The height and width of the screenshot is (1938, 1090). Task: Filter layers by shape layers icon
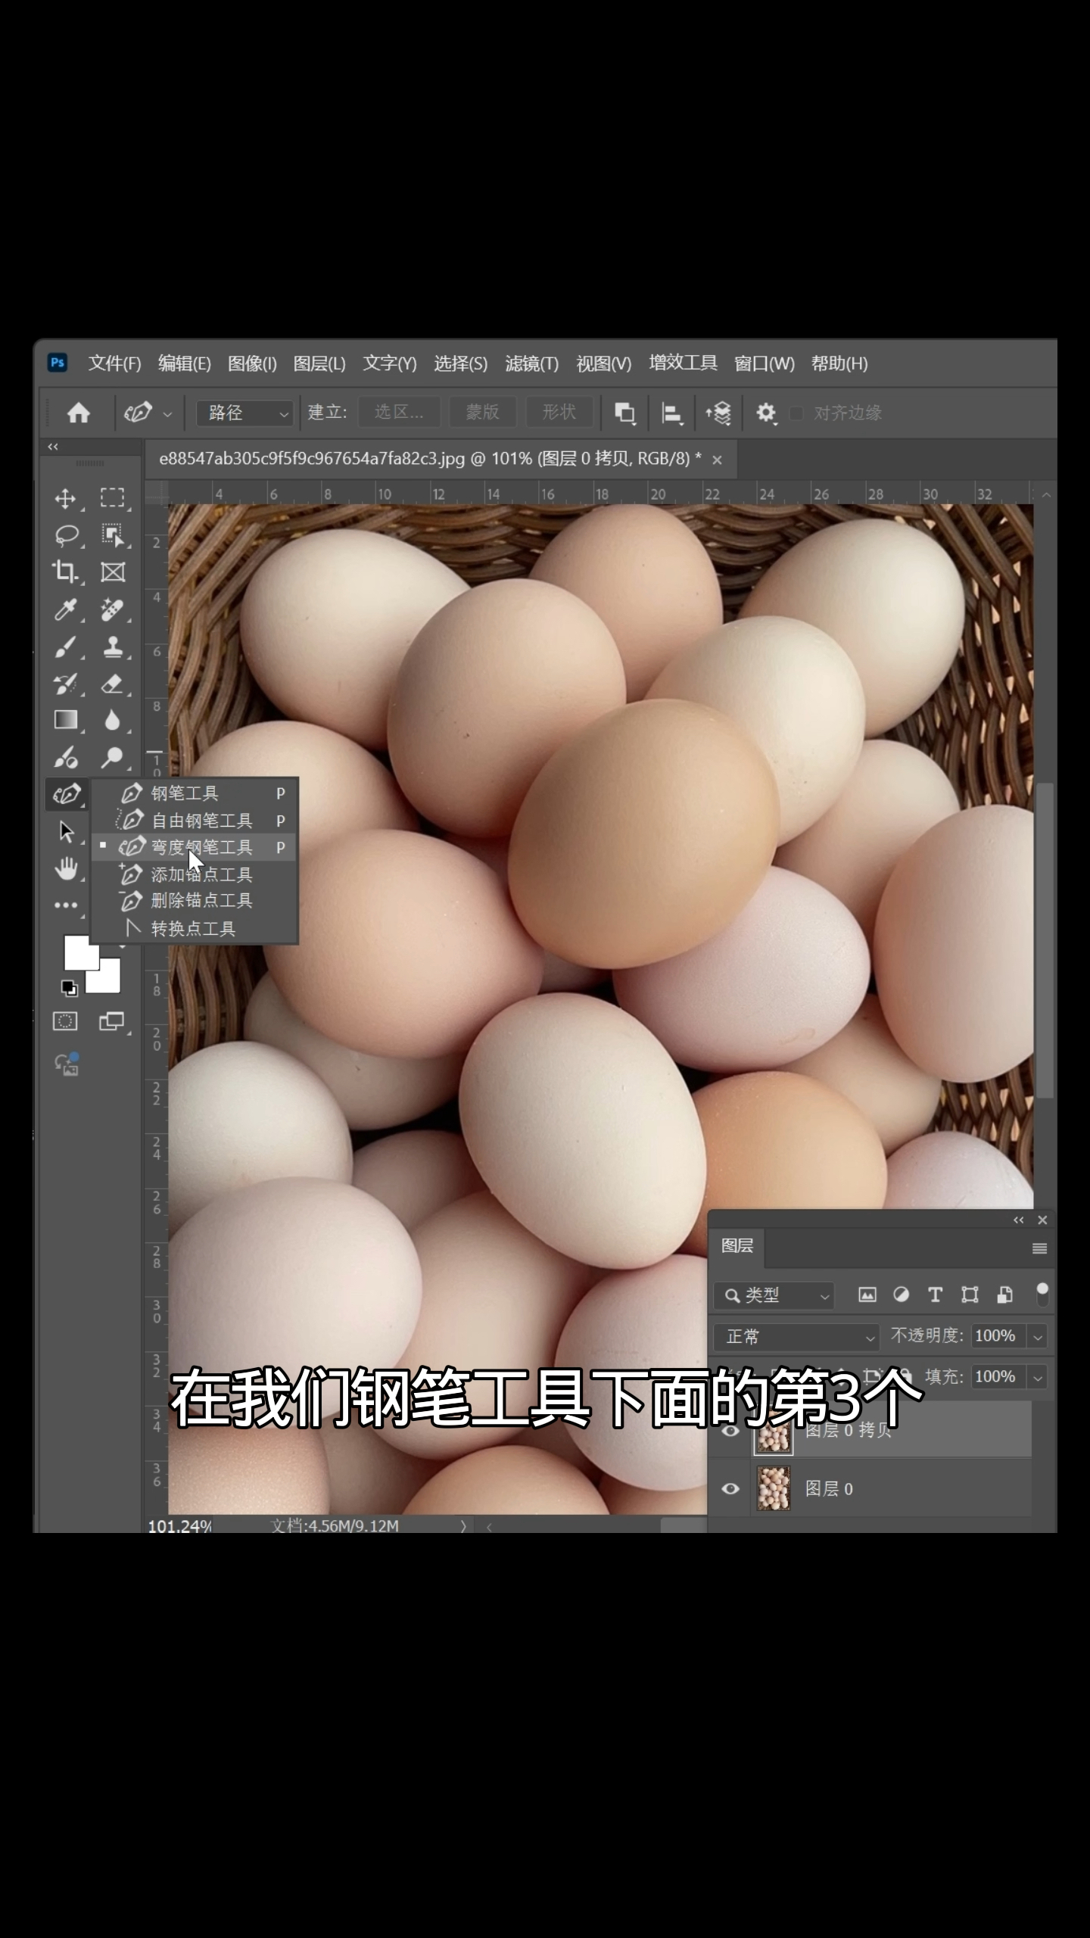click(970, 1295)
